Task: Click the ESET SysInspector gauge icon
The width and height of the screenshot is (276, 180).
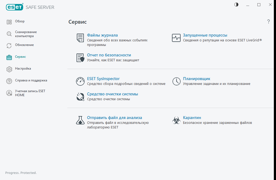Action: (x=80, y=81)
